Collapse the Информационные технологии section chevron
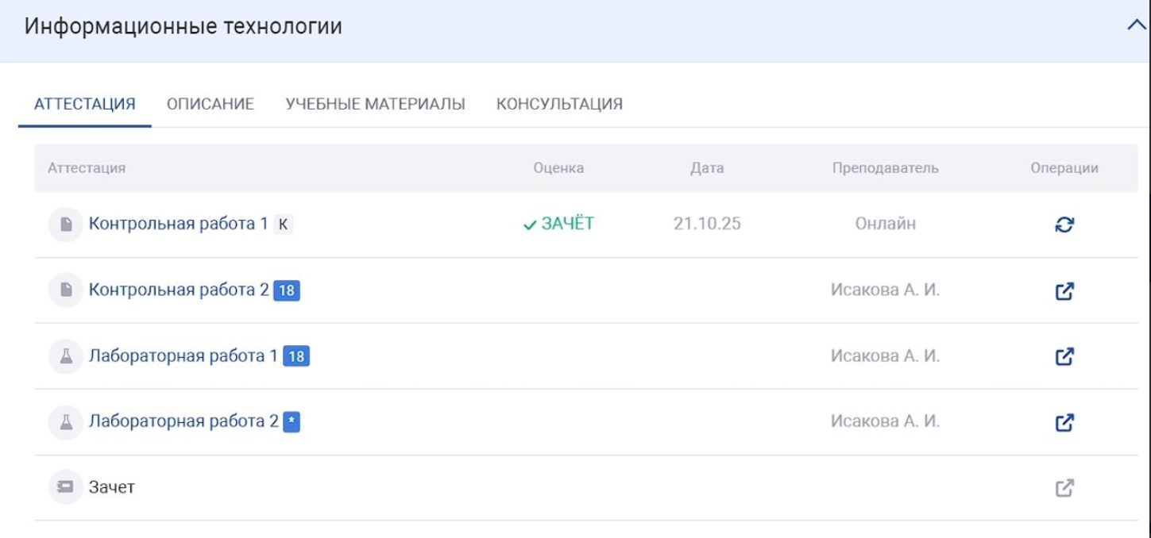 tap(1134, 26)
